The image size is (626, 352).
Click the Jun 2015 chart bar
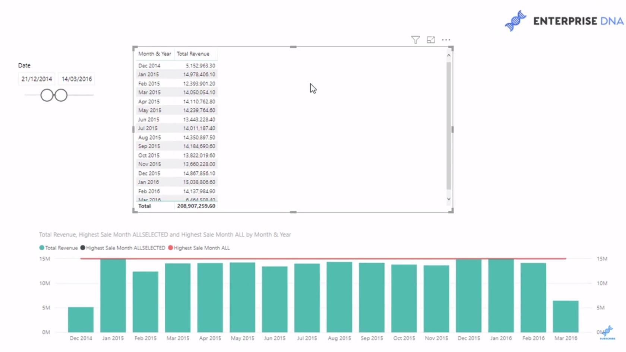[x=275, y=299]
